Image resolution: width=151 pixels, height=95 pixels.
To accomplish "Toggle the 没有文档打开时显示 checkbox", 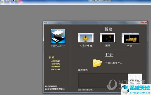I will pos(46,89).
